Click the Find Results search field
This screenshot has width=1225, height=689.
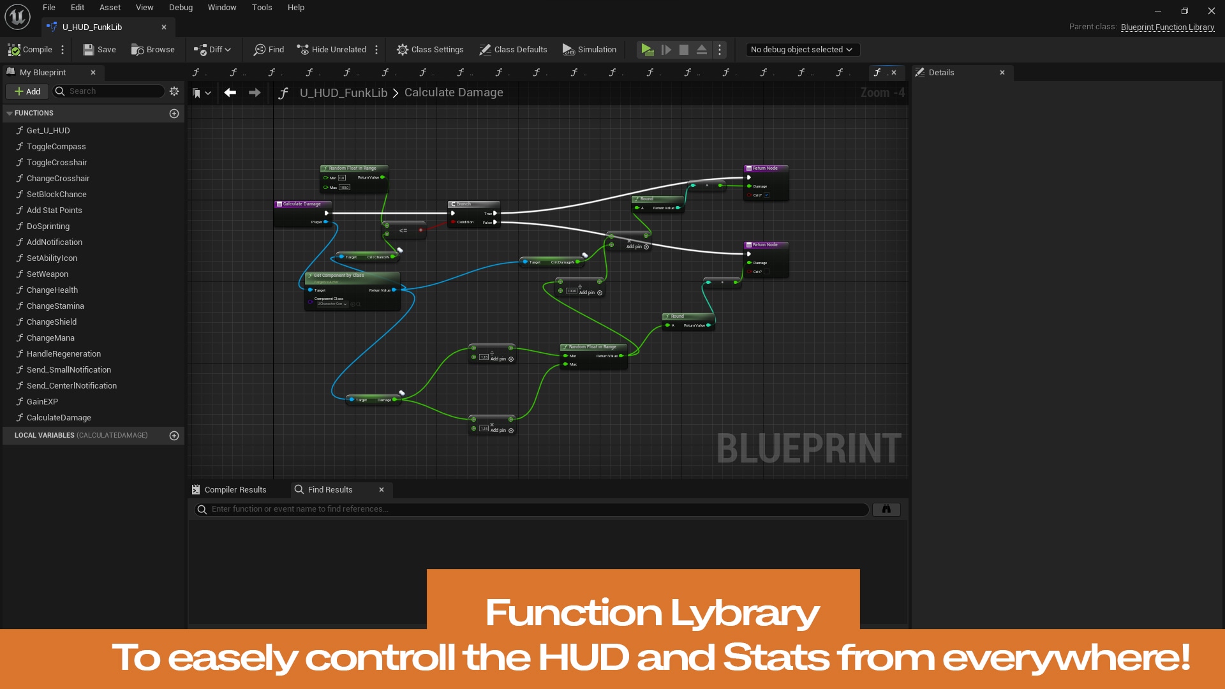530,509
